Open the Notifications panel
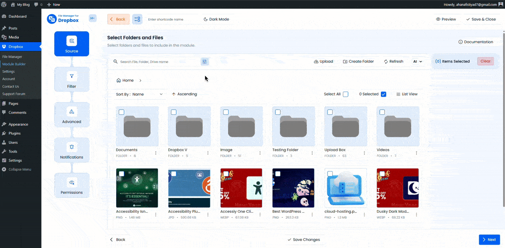The height and width of the screenshot is (248, 505). coord(72,150)
